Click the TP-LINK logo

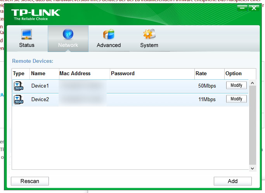coord(36,14)
